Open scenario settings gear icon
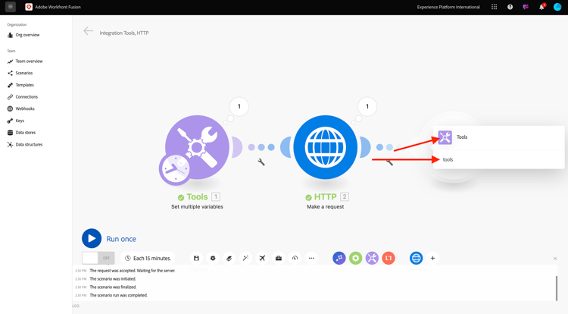This screenshot has height=314, width=568. pos(213,258)
